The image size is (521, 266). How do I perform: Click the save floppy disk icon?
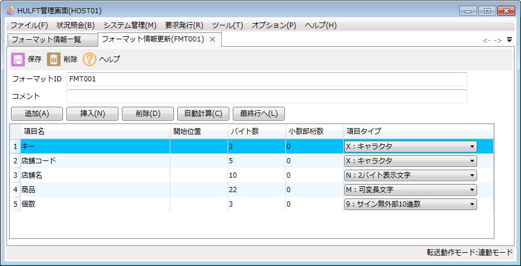click(18, 59)
